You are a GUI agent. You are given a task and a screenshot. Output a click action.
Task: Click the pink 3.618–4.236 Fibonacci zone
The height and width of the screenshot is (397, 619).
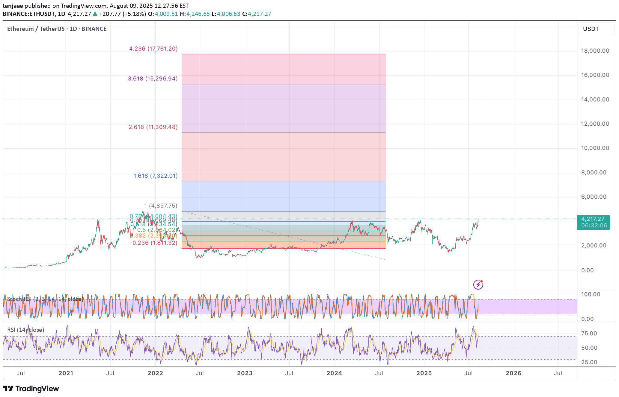pyautogui.click(x=284, y=69)
